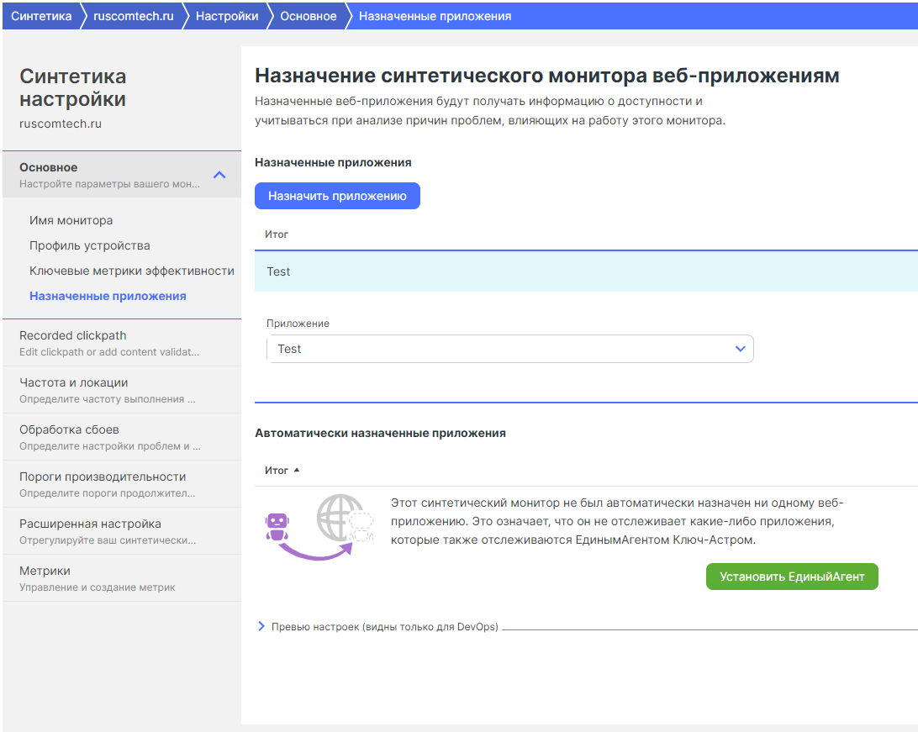Collapse the Основное section chevron

[219, 175]
